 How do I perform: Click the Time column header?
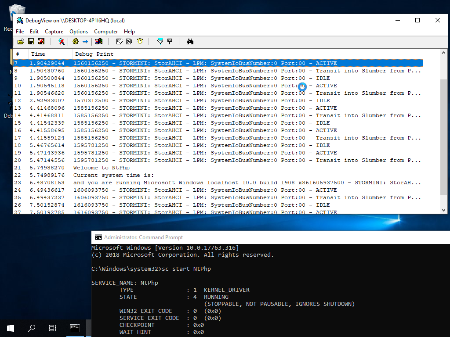50,54
